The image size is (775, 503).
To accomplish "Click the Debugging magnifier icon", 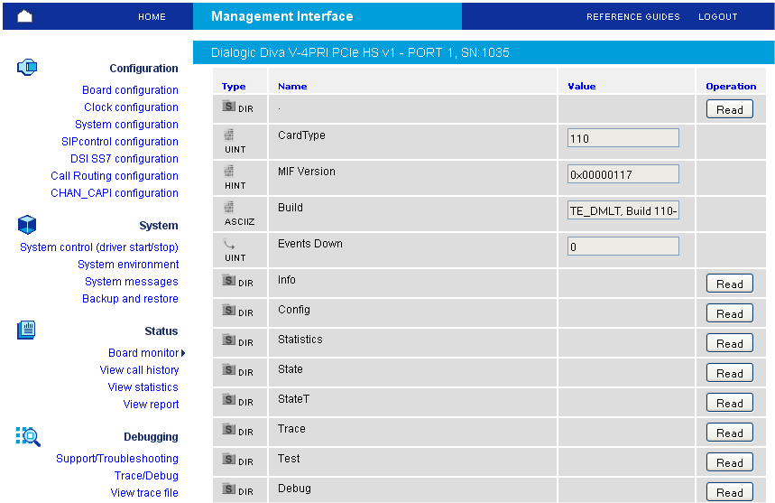I will 28,436.
